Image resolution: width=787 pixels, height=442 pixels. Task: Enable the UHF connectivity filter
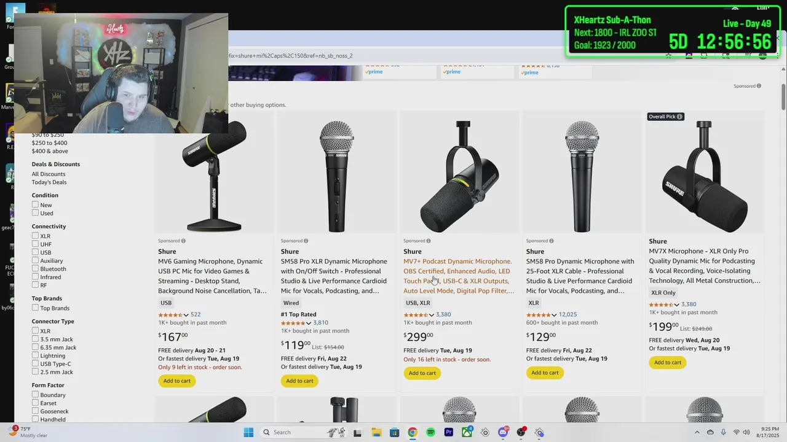point(35,244)
